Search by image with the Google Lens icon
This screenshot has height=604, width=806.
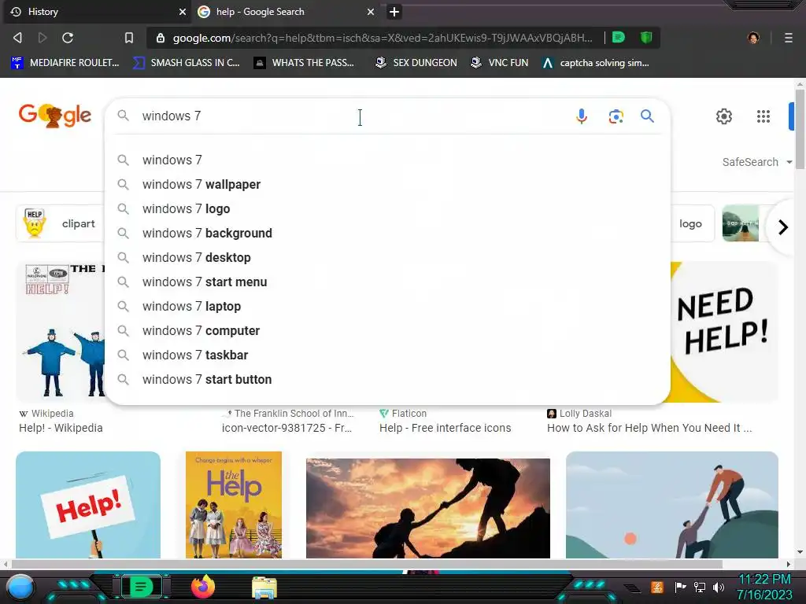616,116
